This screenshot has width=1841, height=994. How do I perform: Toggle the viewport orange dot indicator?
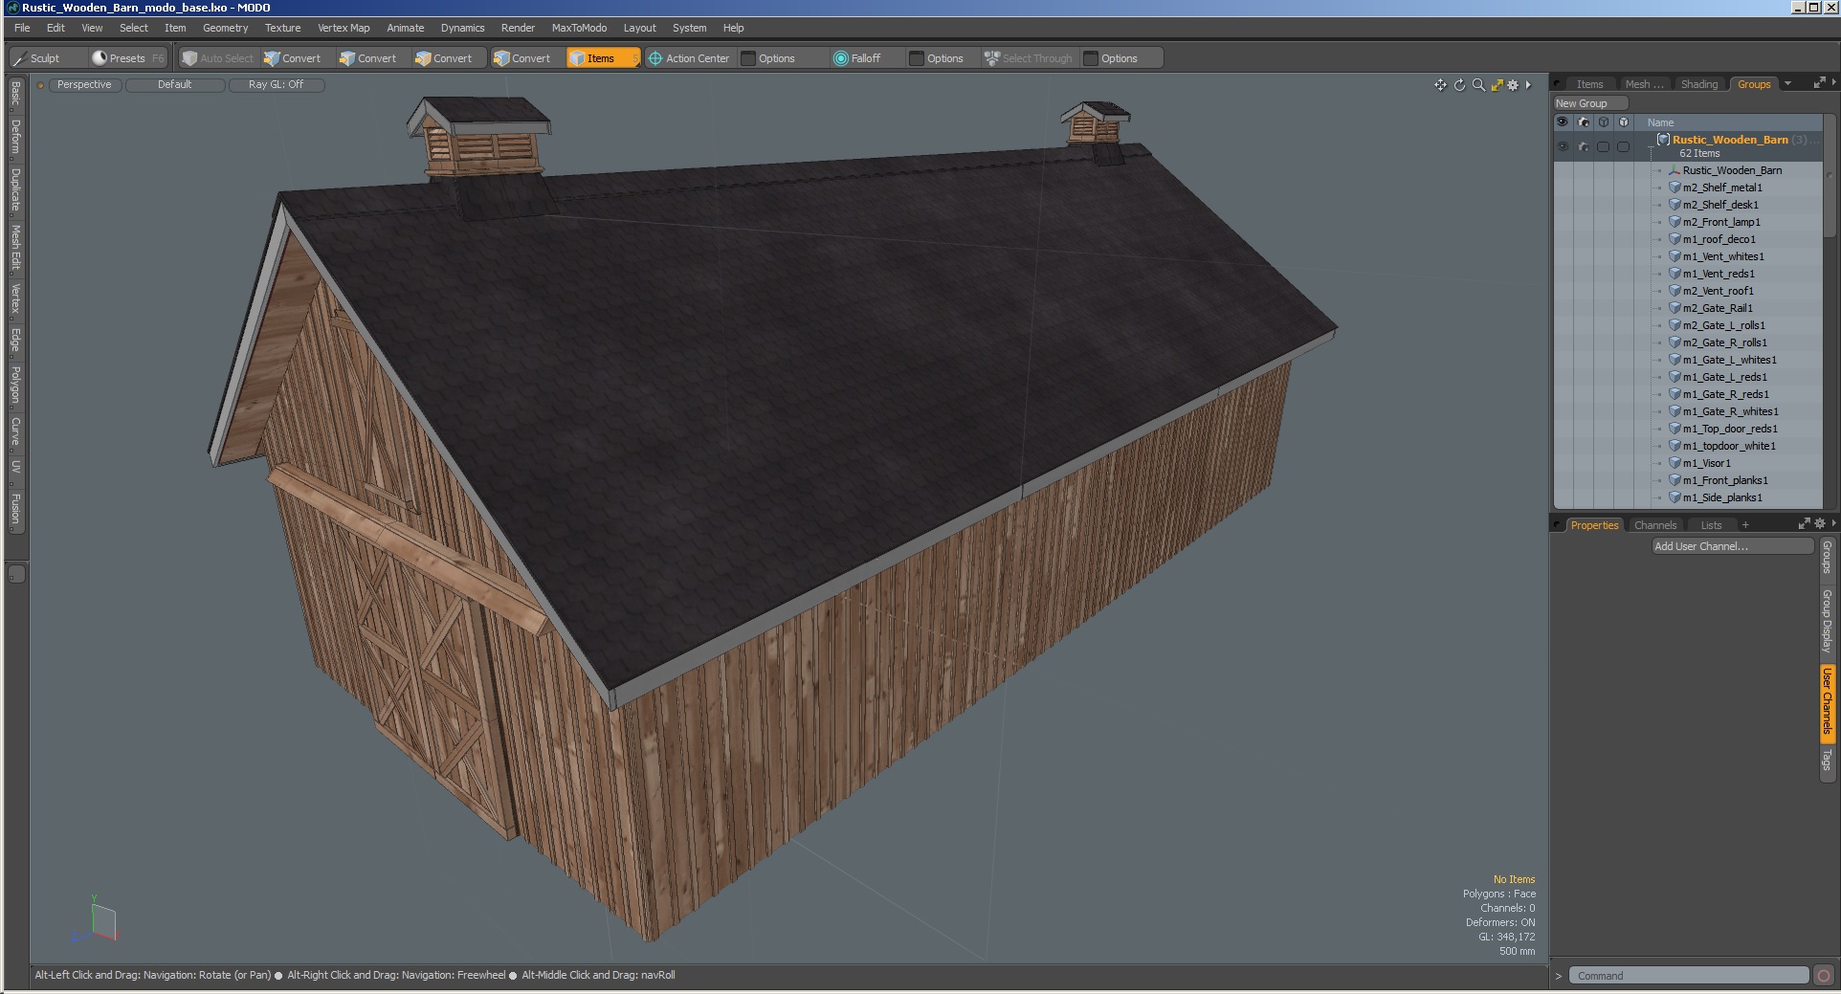tap(40, 85)
